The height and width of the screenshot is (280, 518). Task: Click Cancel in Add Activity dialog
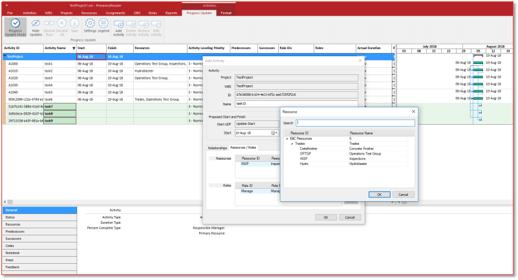point(350,217)
